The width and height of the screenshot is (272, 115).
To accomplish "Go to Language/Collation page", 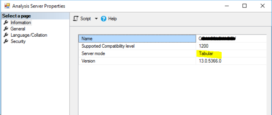I will 29,35.
